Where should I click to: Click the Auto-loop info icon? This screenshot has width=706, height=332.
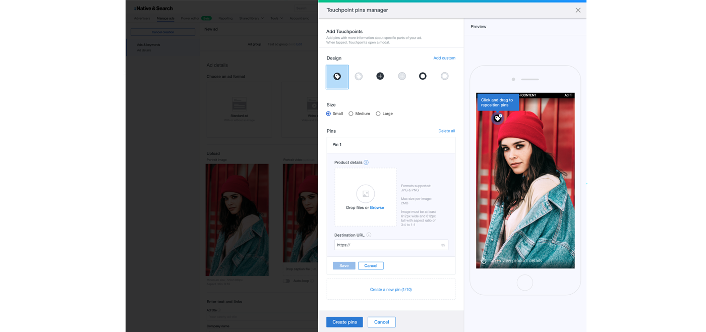(x=312, y=281)
